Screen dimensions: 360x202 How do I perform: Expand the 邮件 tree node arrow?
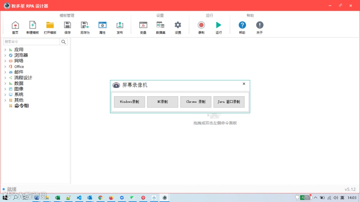pos(5,72)
